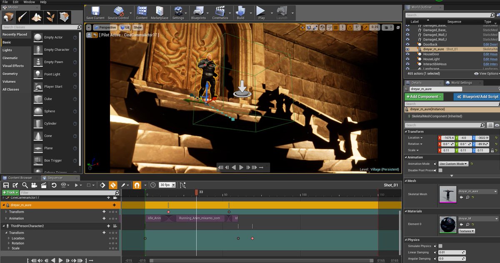This screenshot has width=500, height=263.
Task: Open the Textures dropdown under Materials
Action: pyautogui.click(x=467, y=231)
